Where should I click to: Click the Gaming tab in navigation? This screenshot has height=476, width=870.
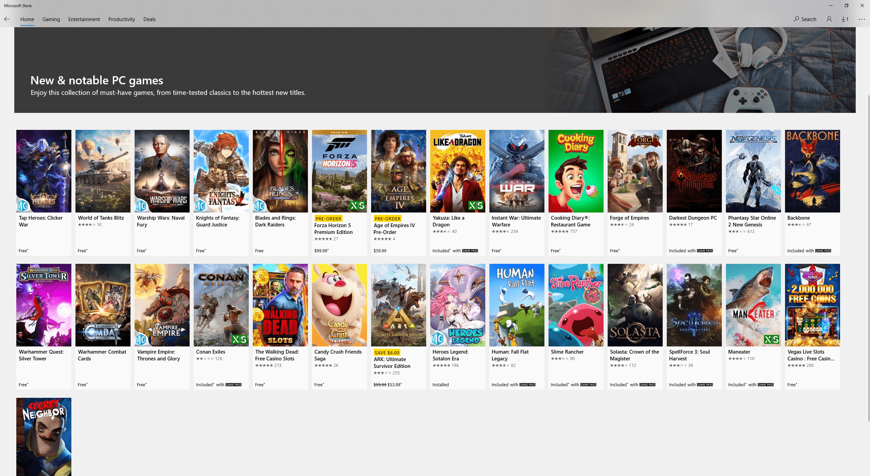[x=51, y=19]
